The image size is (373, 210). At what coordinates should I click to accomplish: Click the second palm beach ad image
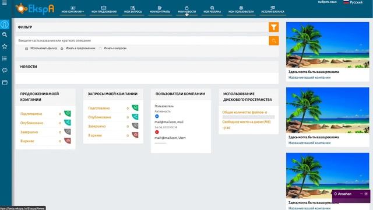tap(328, 110)
